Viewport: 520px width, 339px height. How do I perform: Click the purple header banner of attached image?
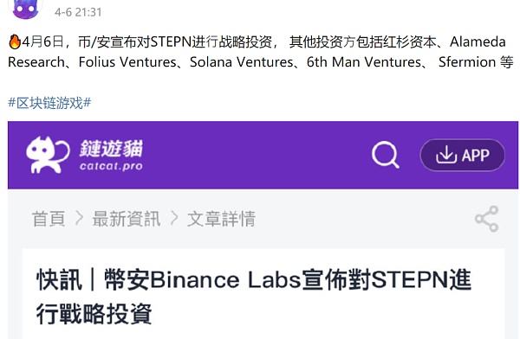263,155
